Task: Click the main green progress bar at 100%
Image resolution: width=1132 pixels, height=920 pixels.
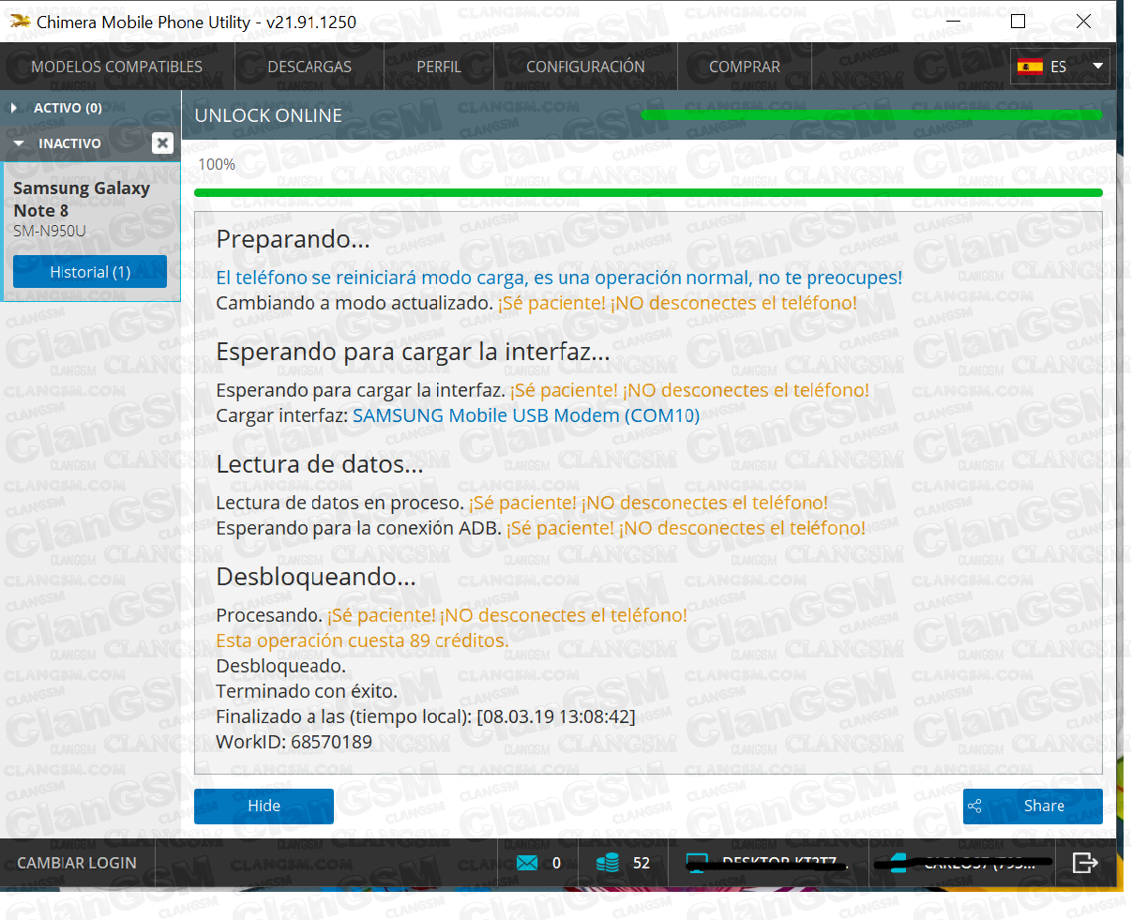Action: (x=648, y=192)
